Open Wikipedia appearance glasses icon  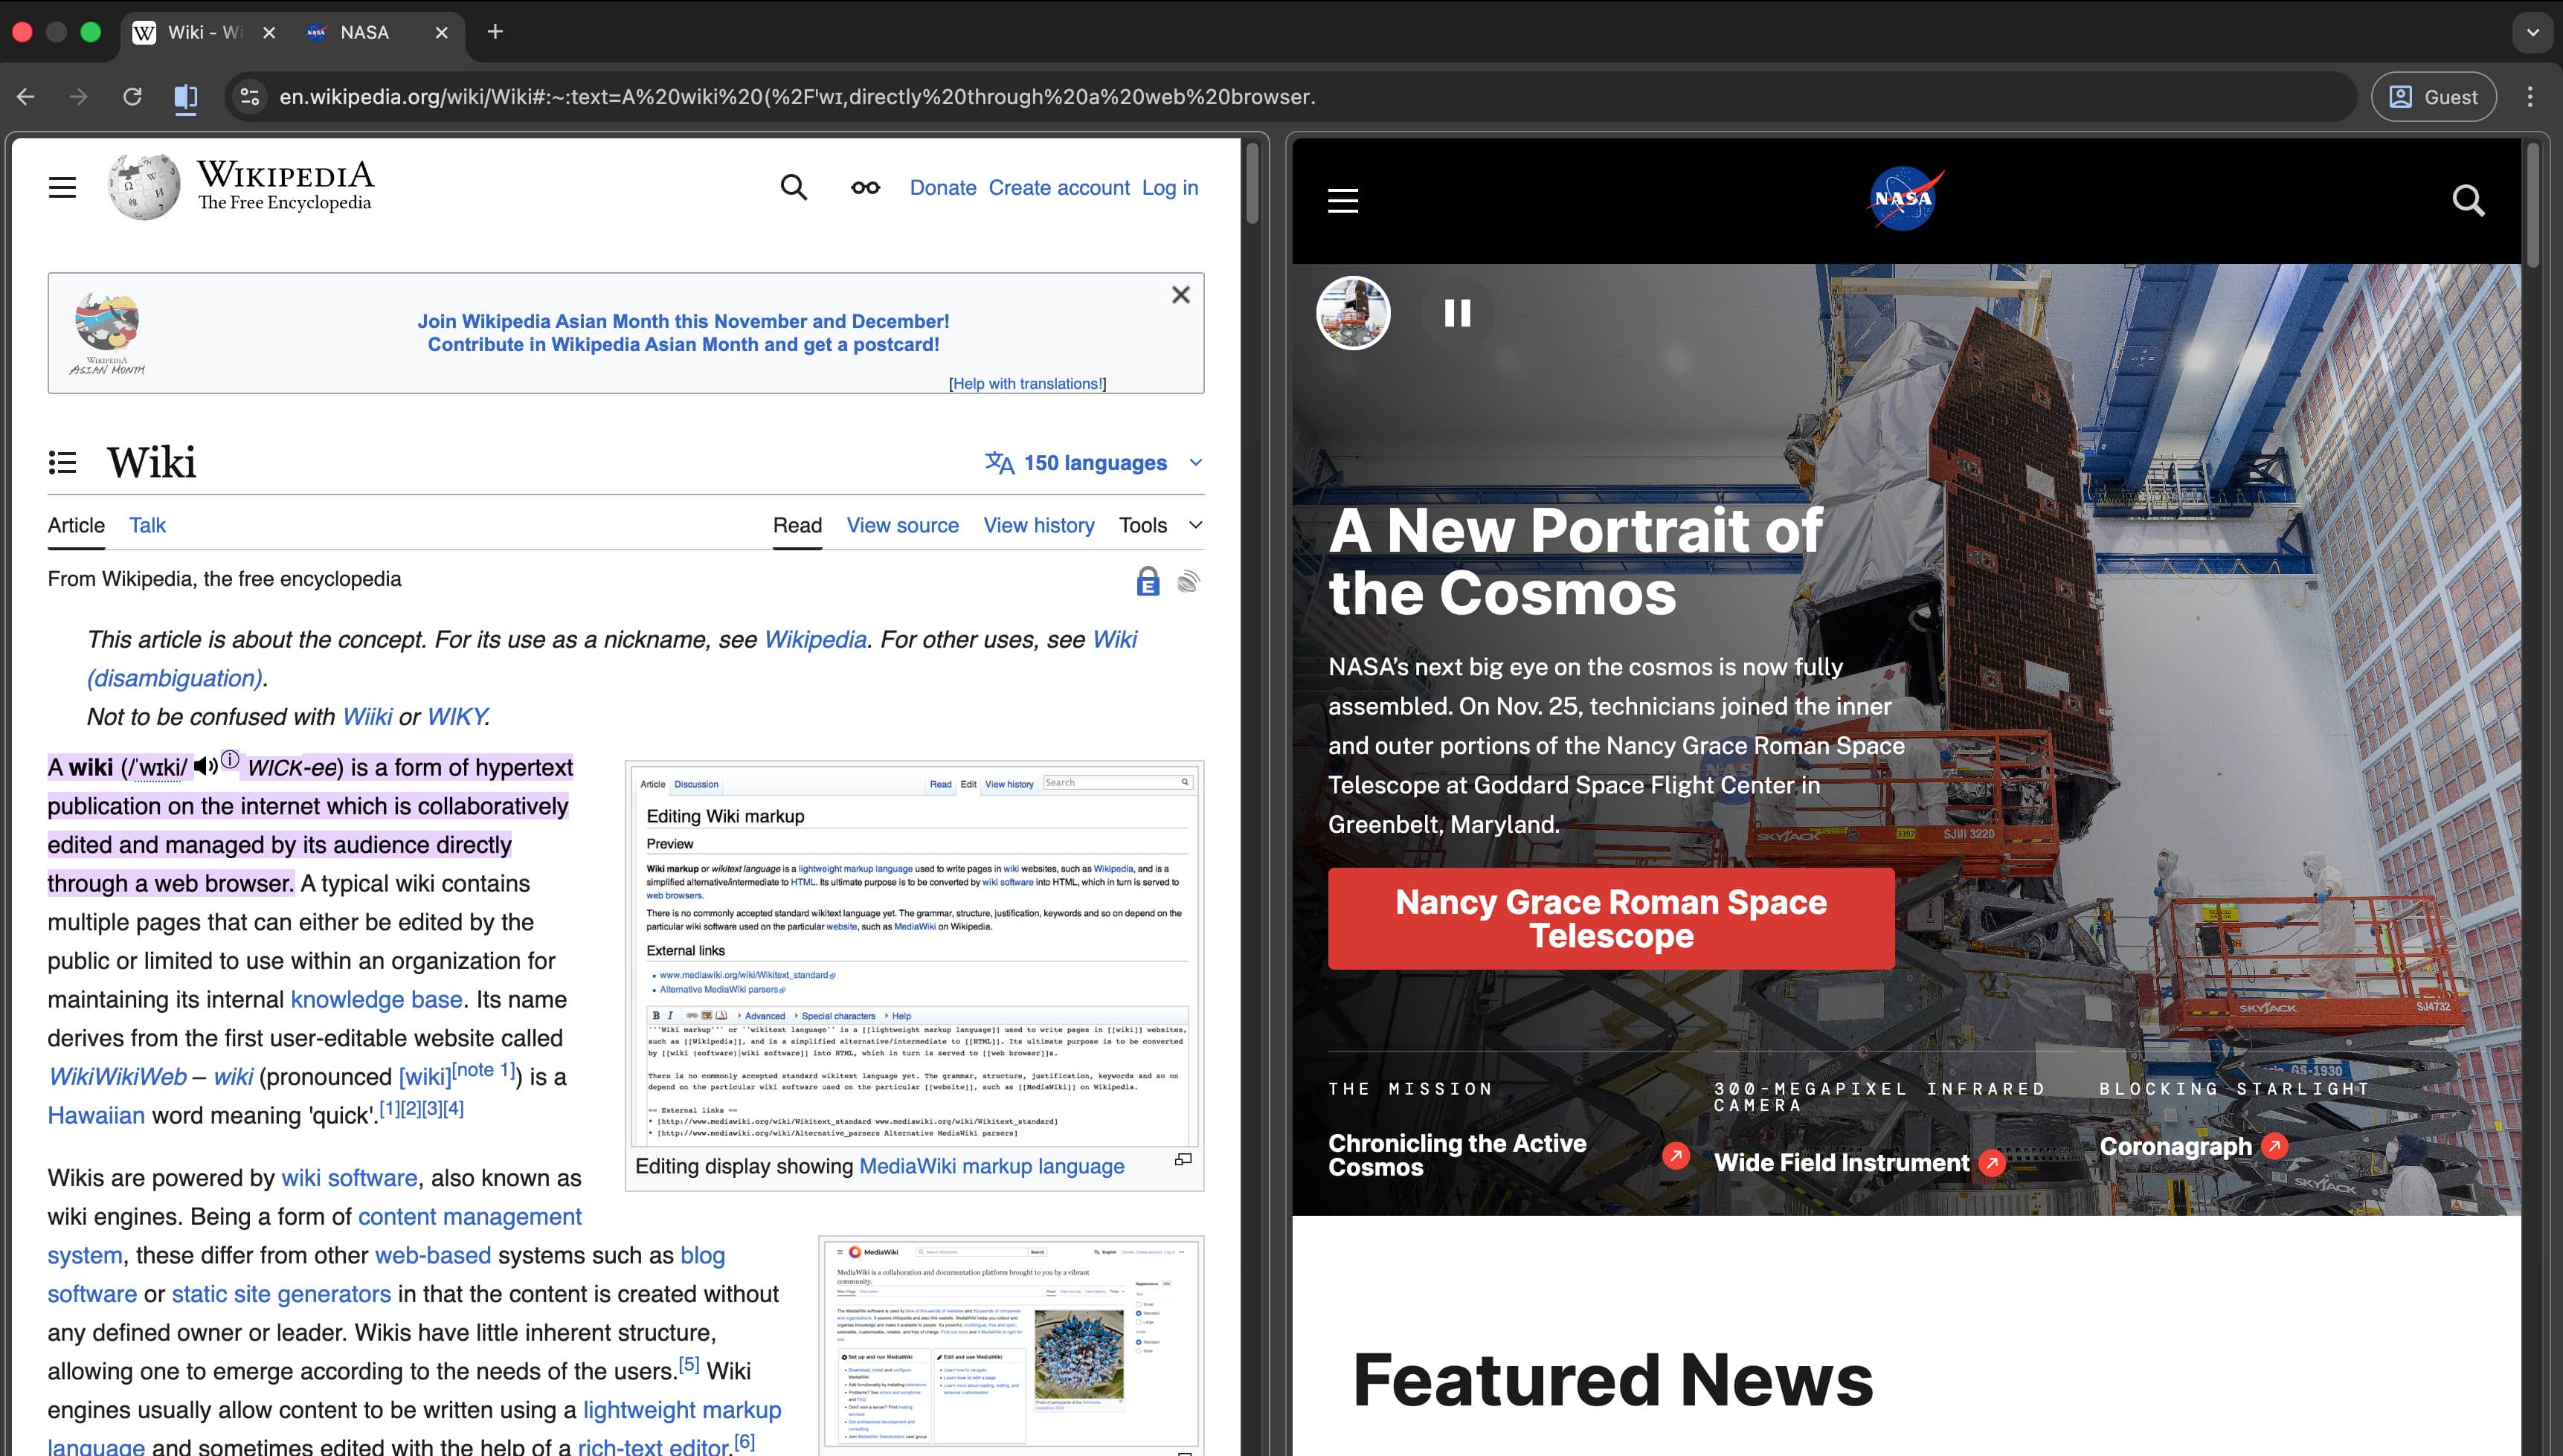coord(865,187)
